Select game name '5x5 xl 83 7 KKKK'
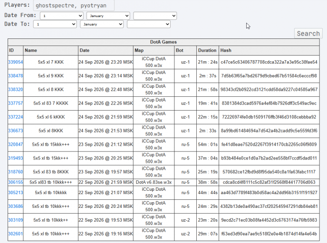This screenshot has width=327, height=243. [51, 103]
